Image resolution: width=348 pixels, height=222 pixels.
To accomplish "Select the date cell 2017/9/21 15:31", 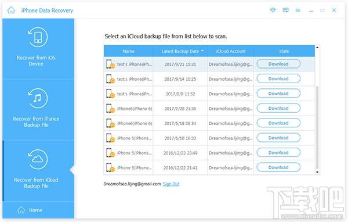I will pos(180,65).
